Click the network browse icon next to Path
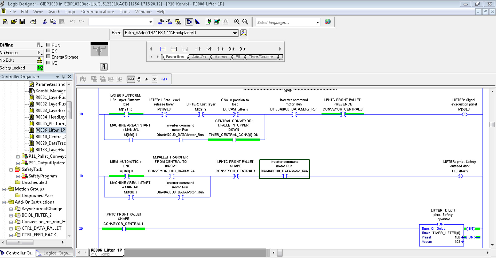 (243, 33)
